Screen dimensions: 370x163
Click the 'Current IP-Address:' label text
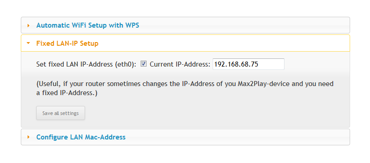[180, 64]
